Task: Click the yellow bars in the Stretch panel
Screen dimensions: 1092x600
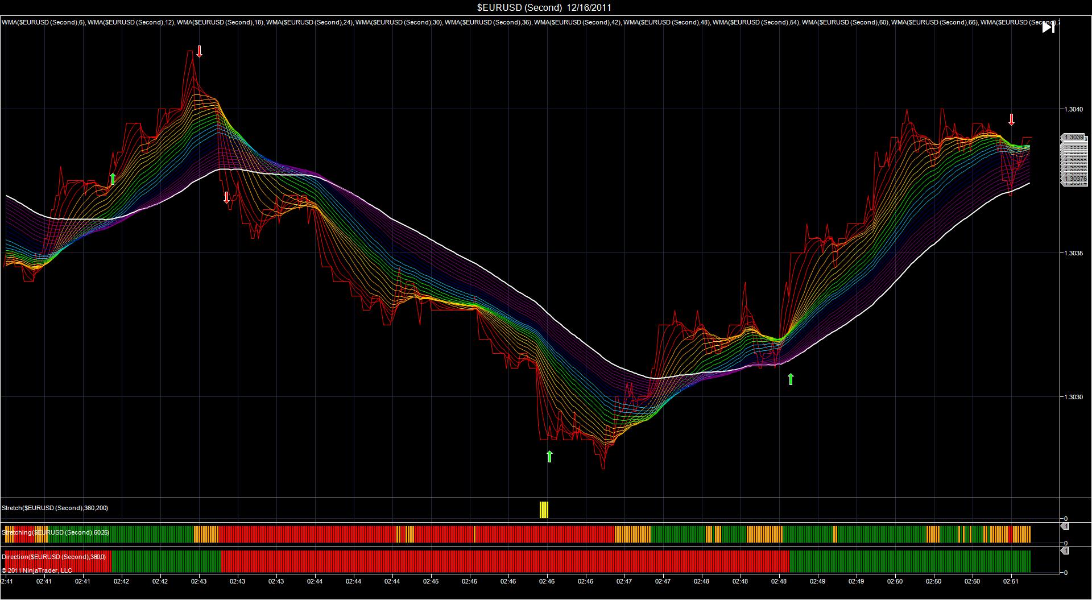Action: tap(544, 510)
